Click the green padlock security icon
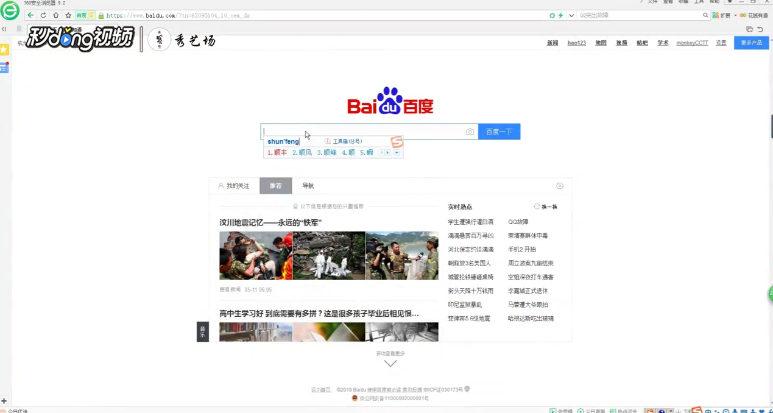The image size is (773, 413). pyautogui.click(x=101, y=15)
